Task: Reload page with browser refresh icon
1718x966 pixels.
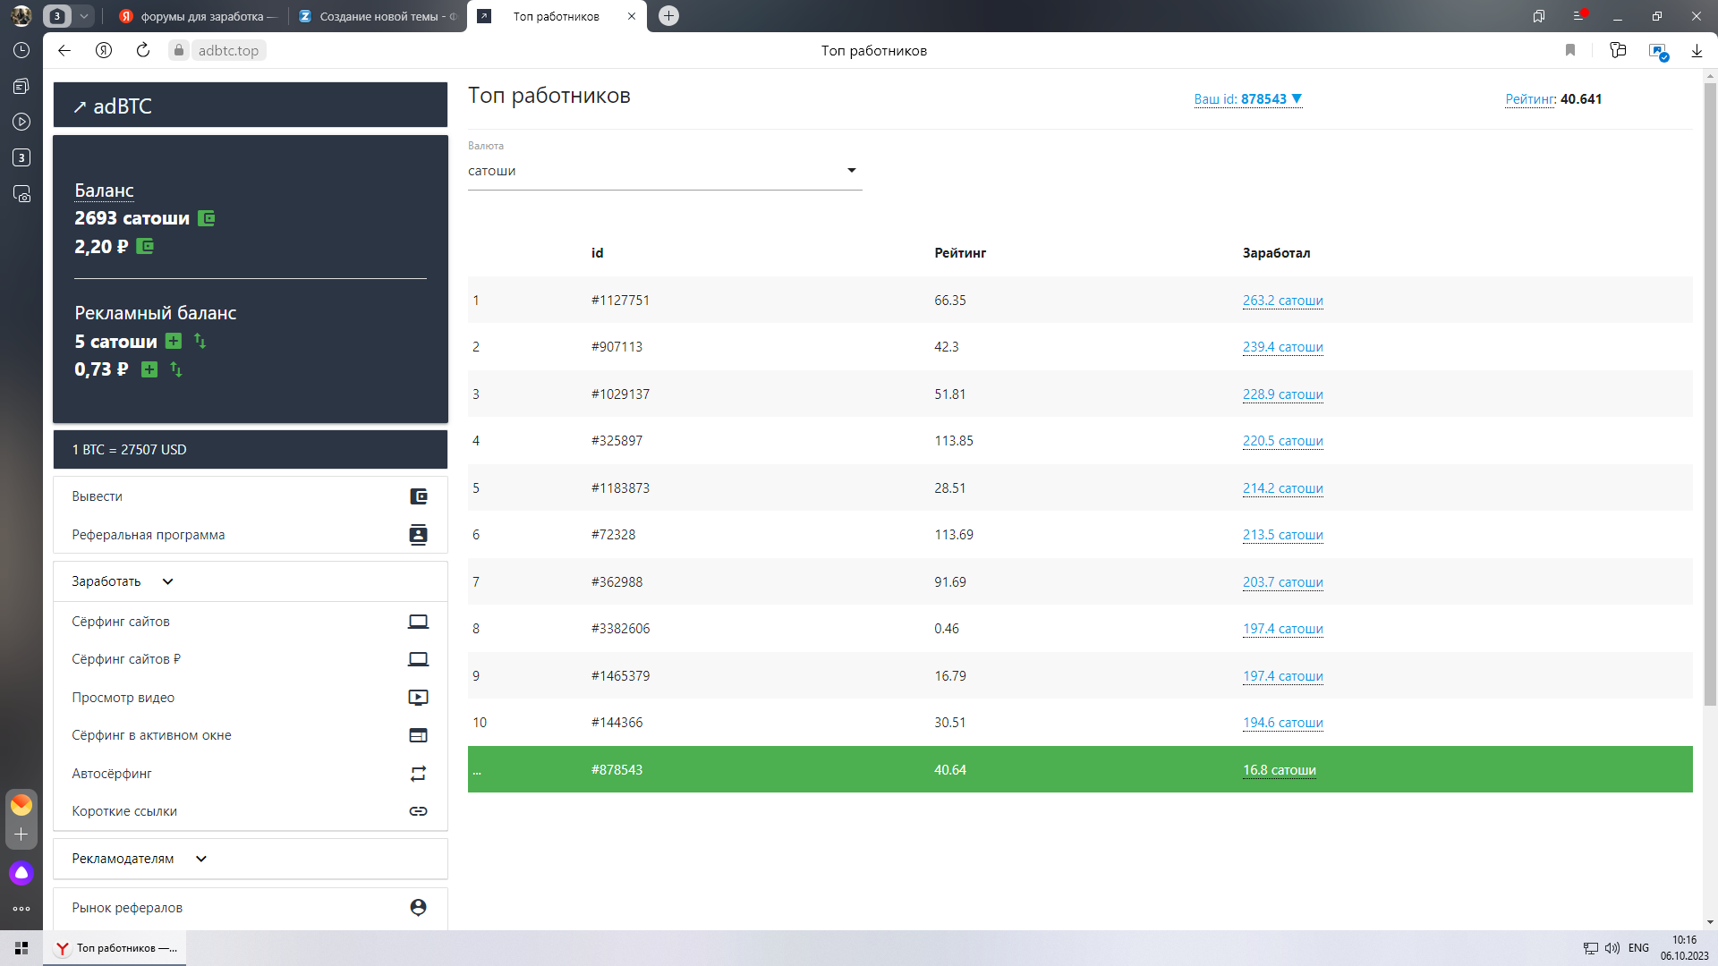Action: click(143, 50)
